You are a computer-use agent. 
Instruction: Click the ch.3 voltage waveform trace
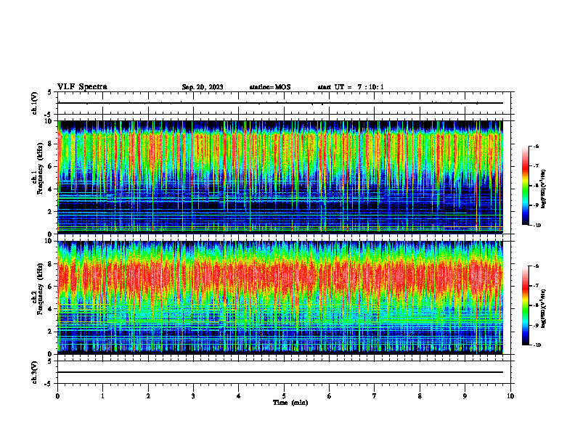(x=280, y=372)
